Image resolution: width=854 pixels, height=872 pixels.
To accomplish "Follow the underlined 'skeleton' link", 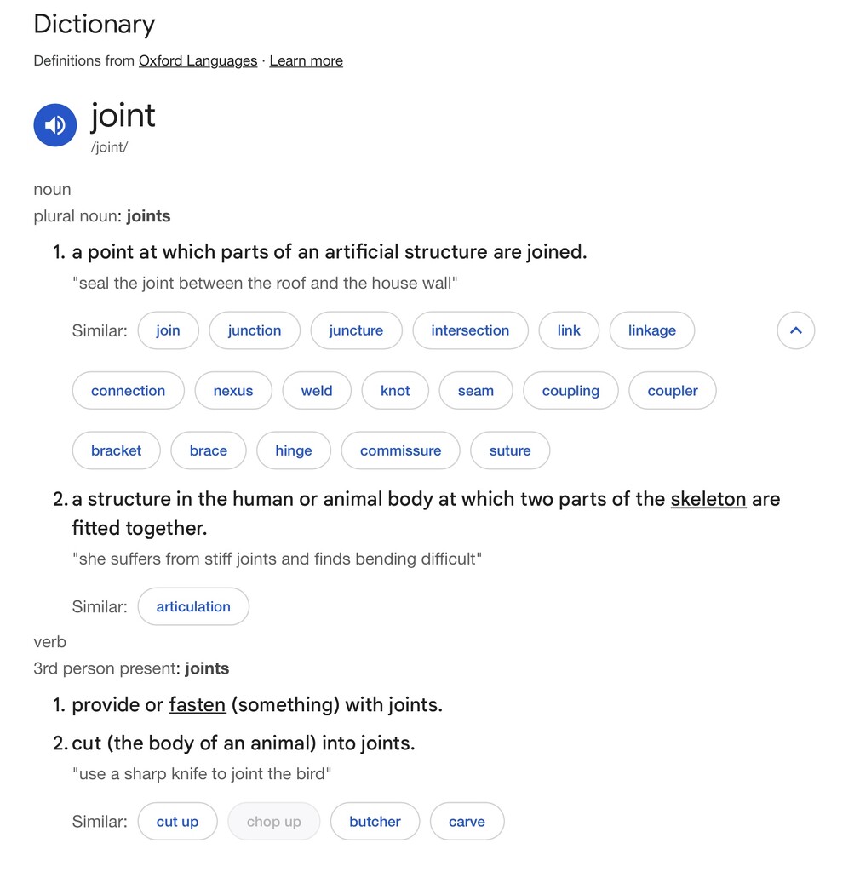I will pyautogui.click(x=708, y=499).
